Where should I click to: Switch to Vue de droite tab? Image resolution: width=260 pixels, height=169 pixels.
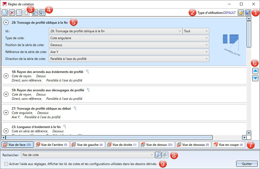[122, 145]
